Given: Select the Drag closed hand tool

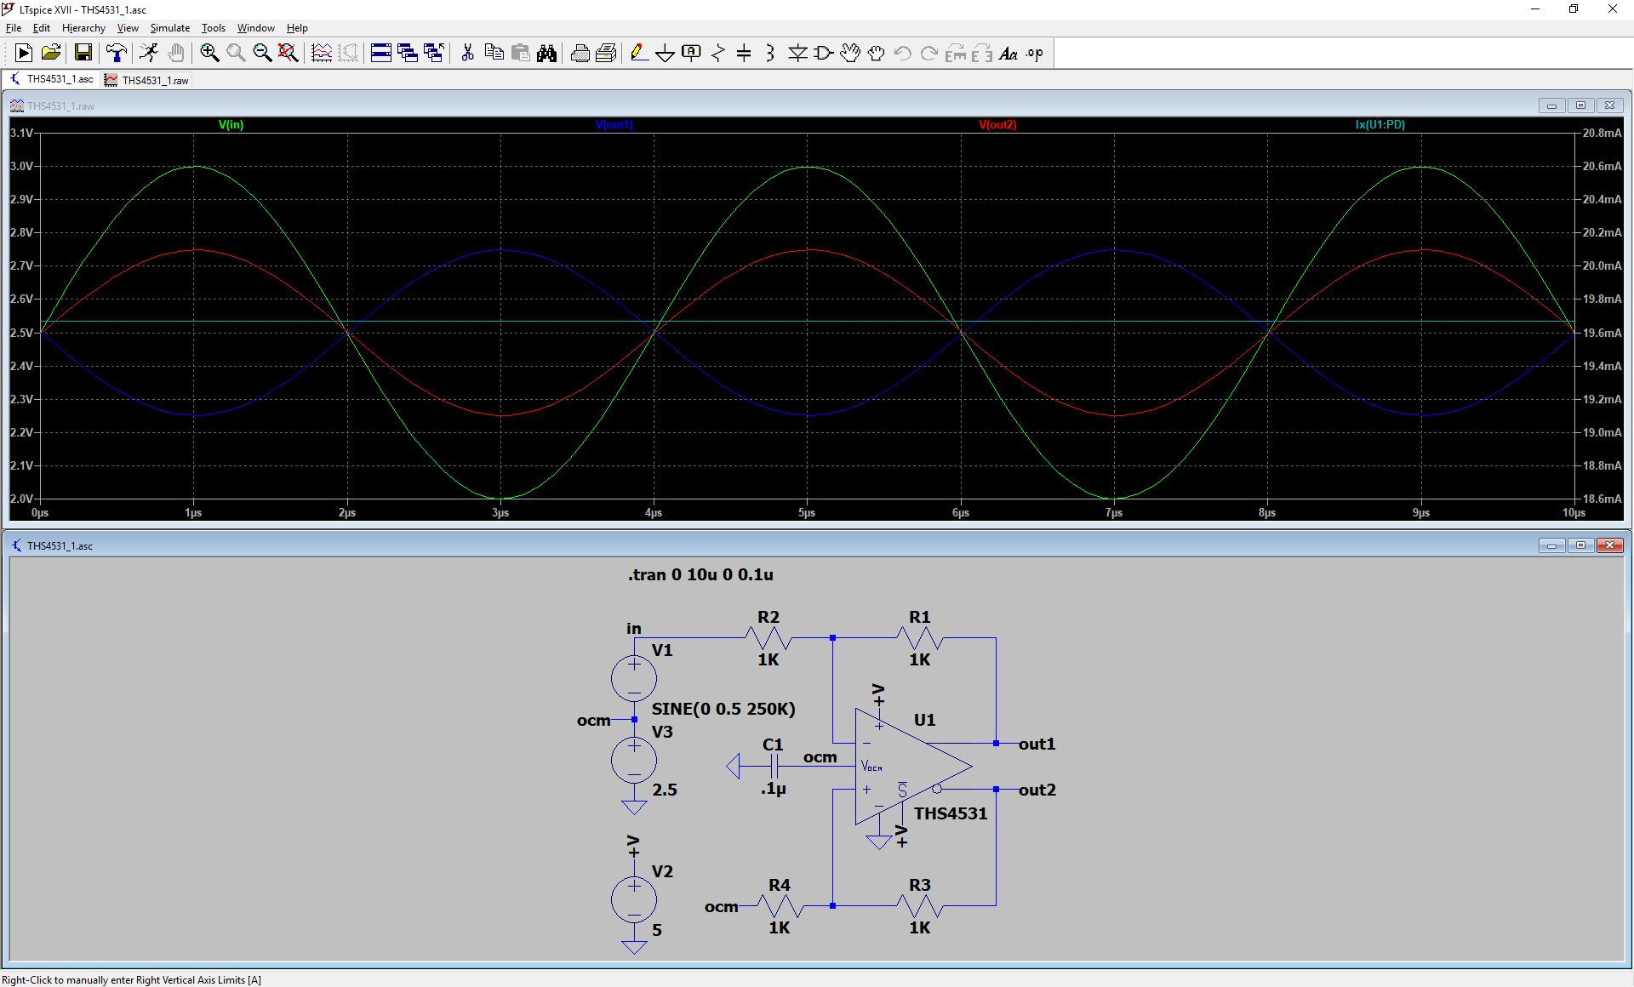Looking at the screenshot, I should coord(877,54).
